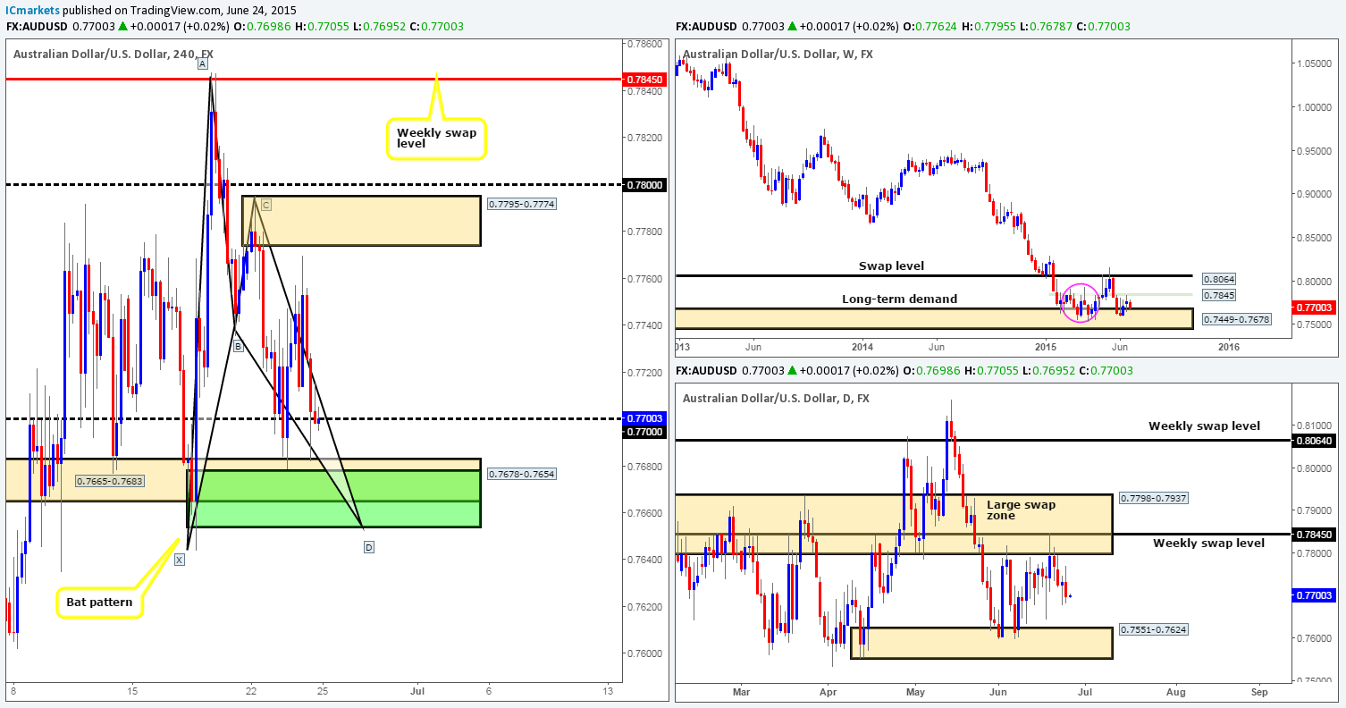Click the black 0.78000 price label
Screen dimensions: 1346x708
coord(643,184)
